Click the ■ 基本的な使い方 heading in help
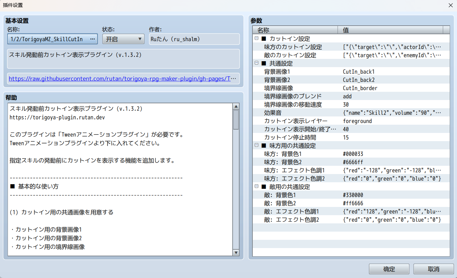Image resolution: width=457 pixels, height=278 pixels. coord(34,186)
